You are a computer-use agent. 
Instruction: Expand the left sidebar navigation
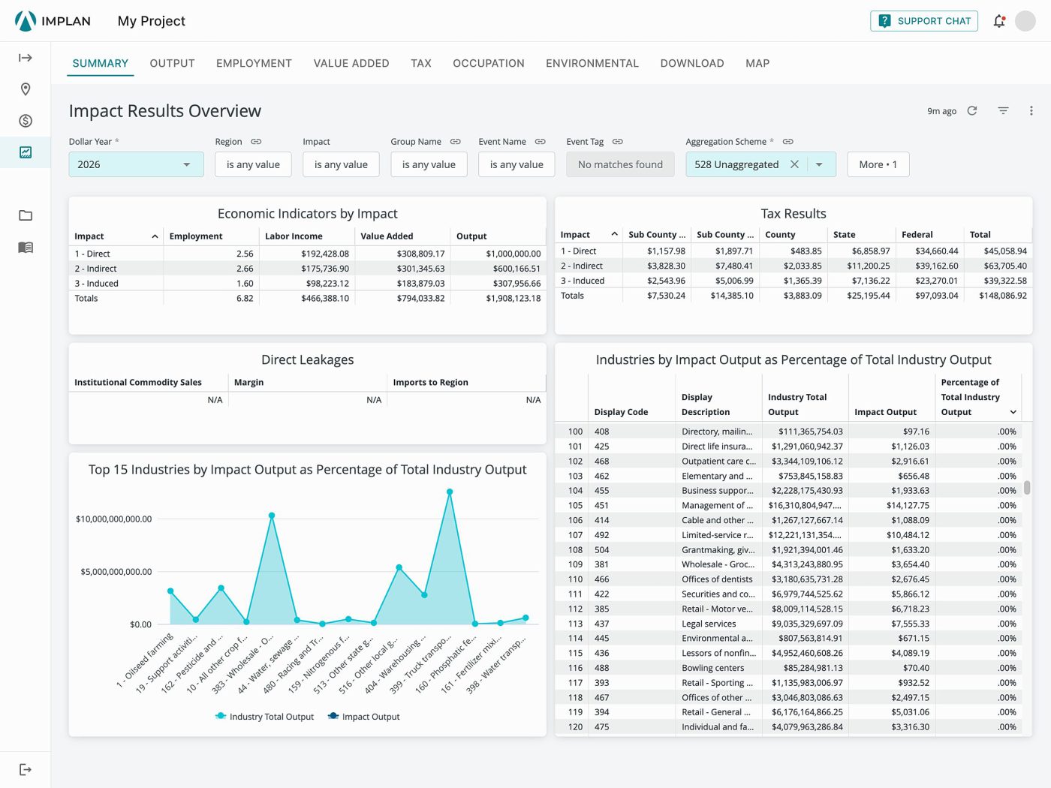pyautogui.click(x=26, y=58)
